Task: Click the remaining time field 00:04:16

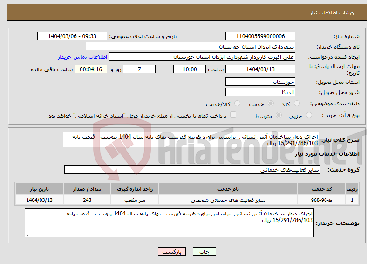Action: [x=91, y=69]
